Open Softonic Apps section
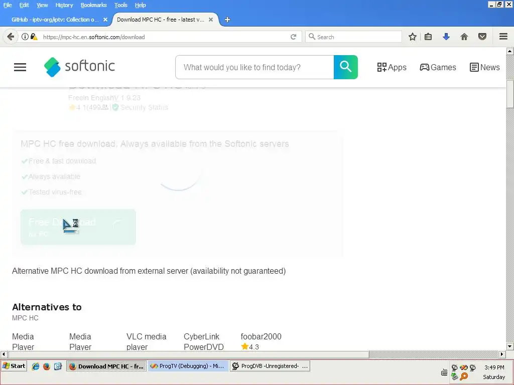514x385 pixels. coord(392,67)
